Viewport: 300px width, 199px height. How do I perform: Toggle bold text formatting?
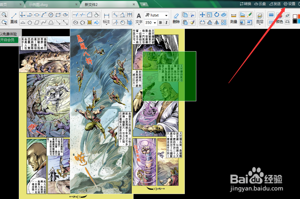click(x=160, y=22)
